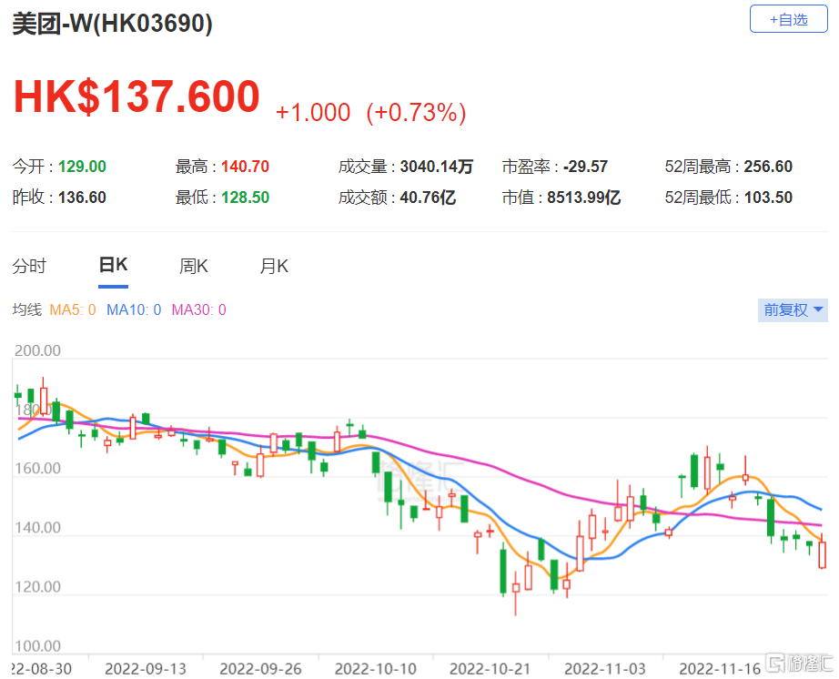The width and height of the screenshot is (839, 679).
Task: Click the 成交量 value 3040.14万
Action: [436, 167]
